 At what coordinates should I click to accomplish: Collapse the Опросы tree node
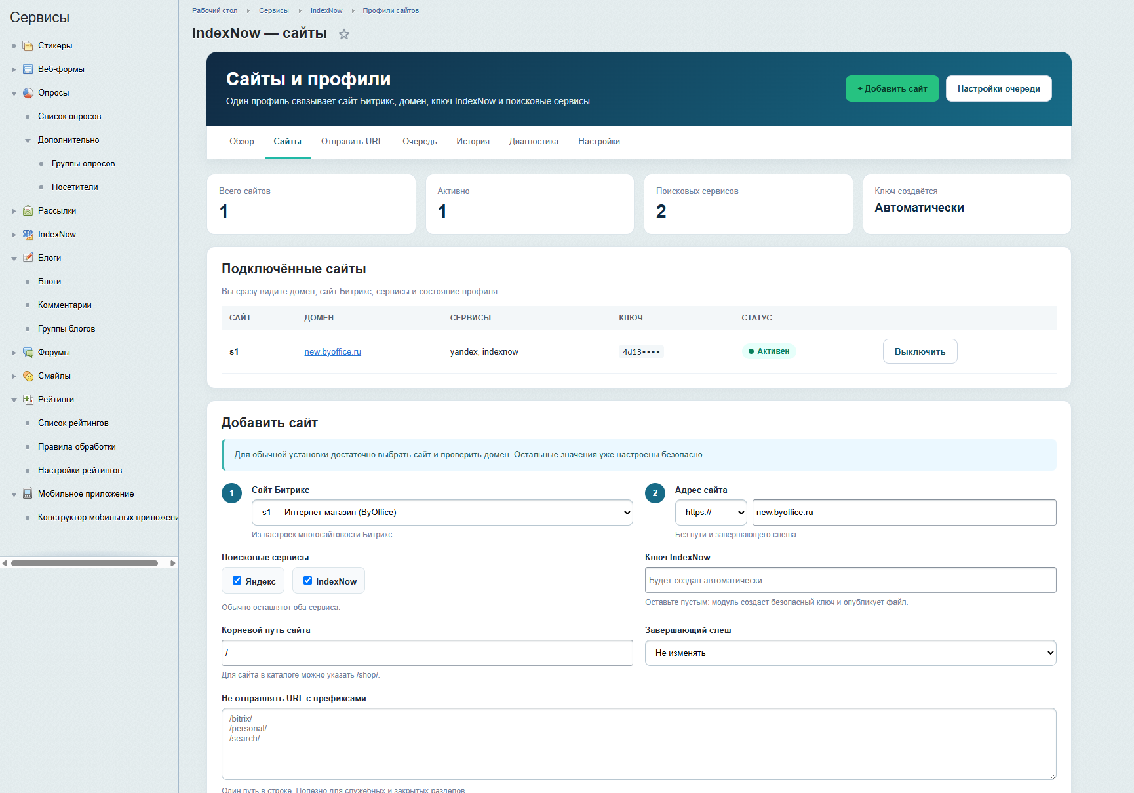click(14, 93)
